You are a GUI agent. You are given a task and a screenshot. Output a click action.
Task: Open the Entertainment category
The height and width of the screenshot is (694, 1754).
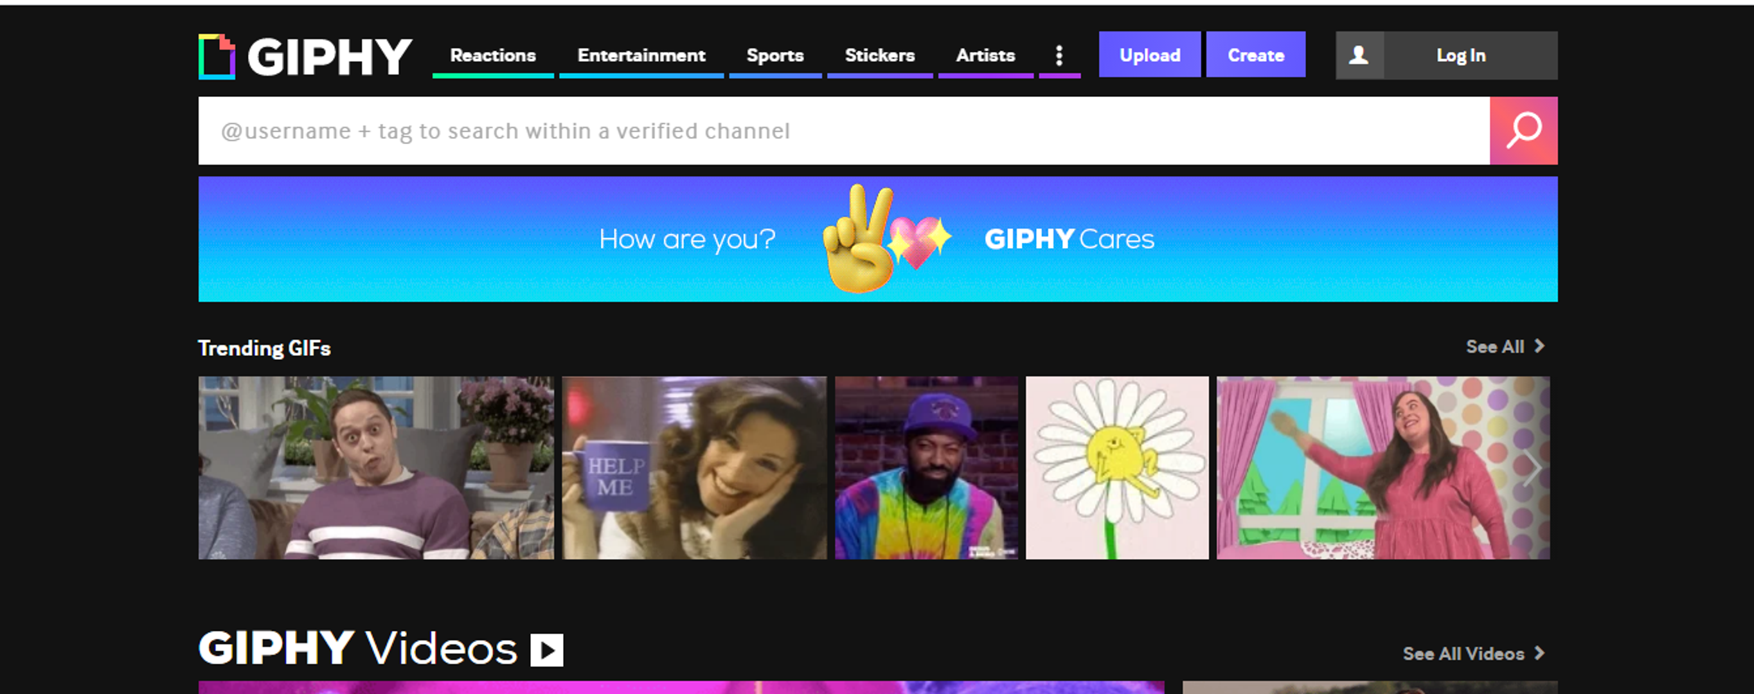(x=641, y=55)
